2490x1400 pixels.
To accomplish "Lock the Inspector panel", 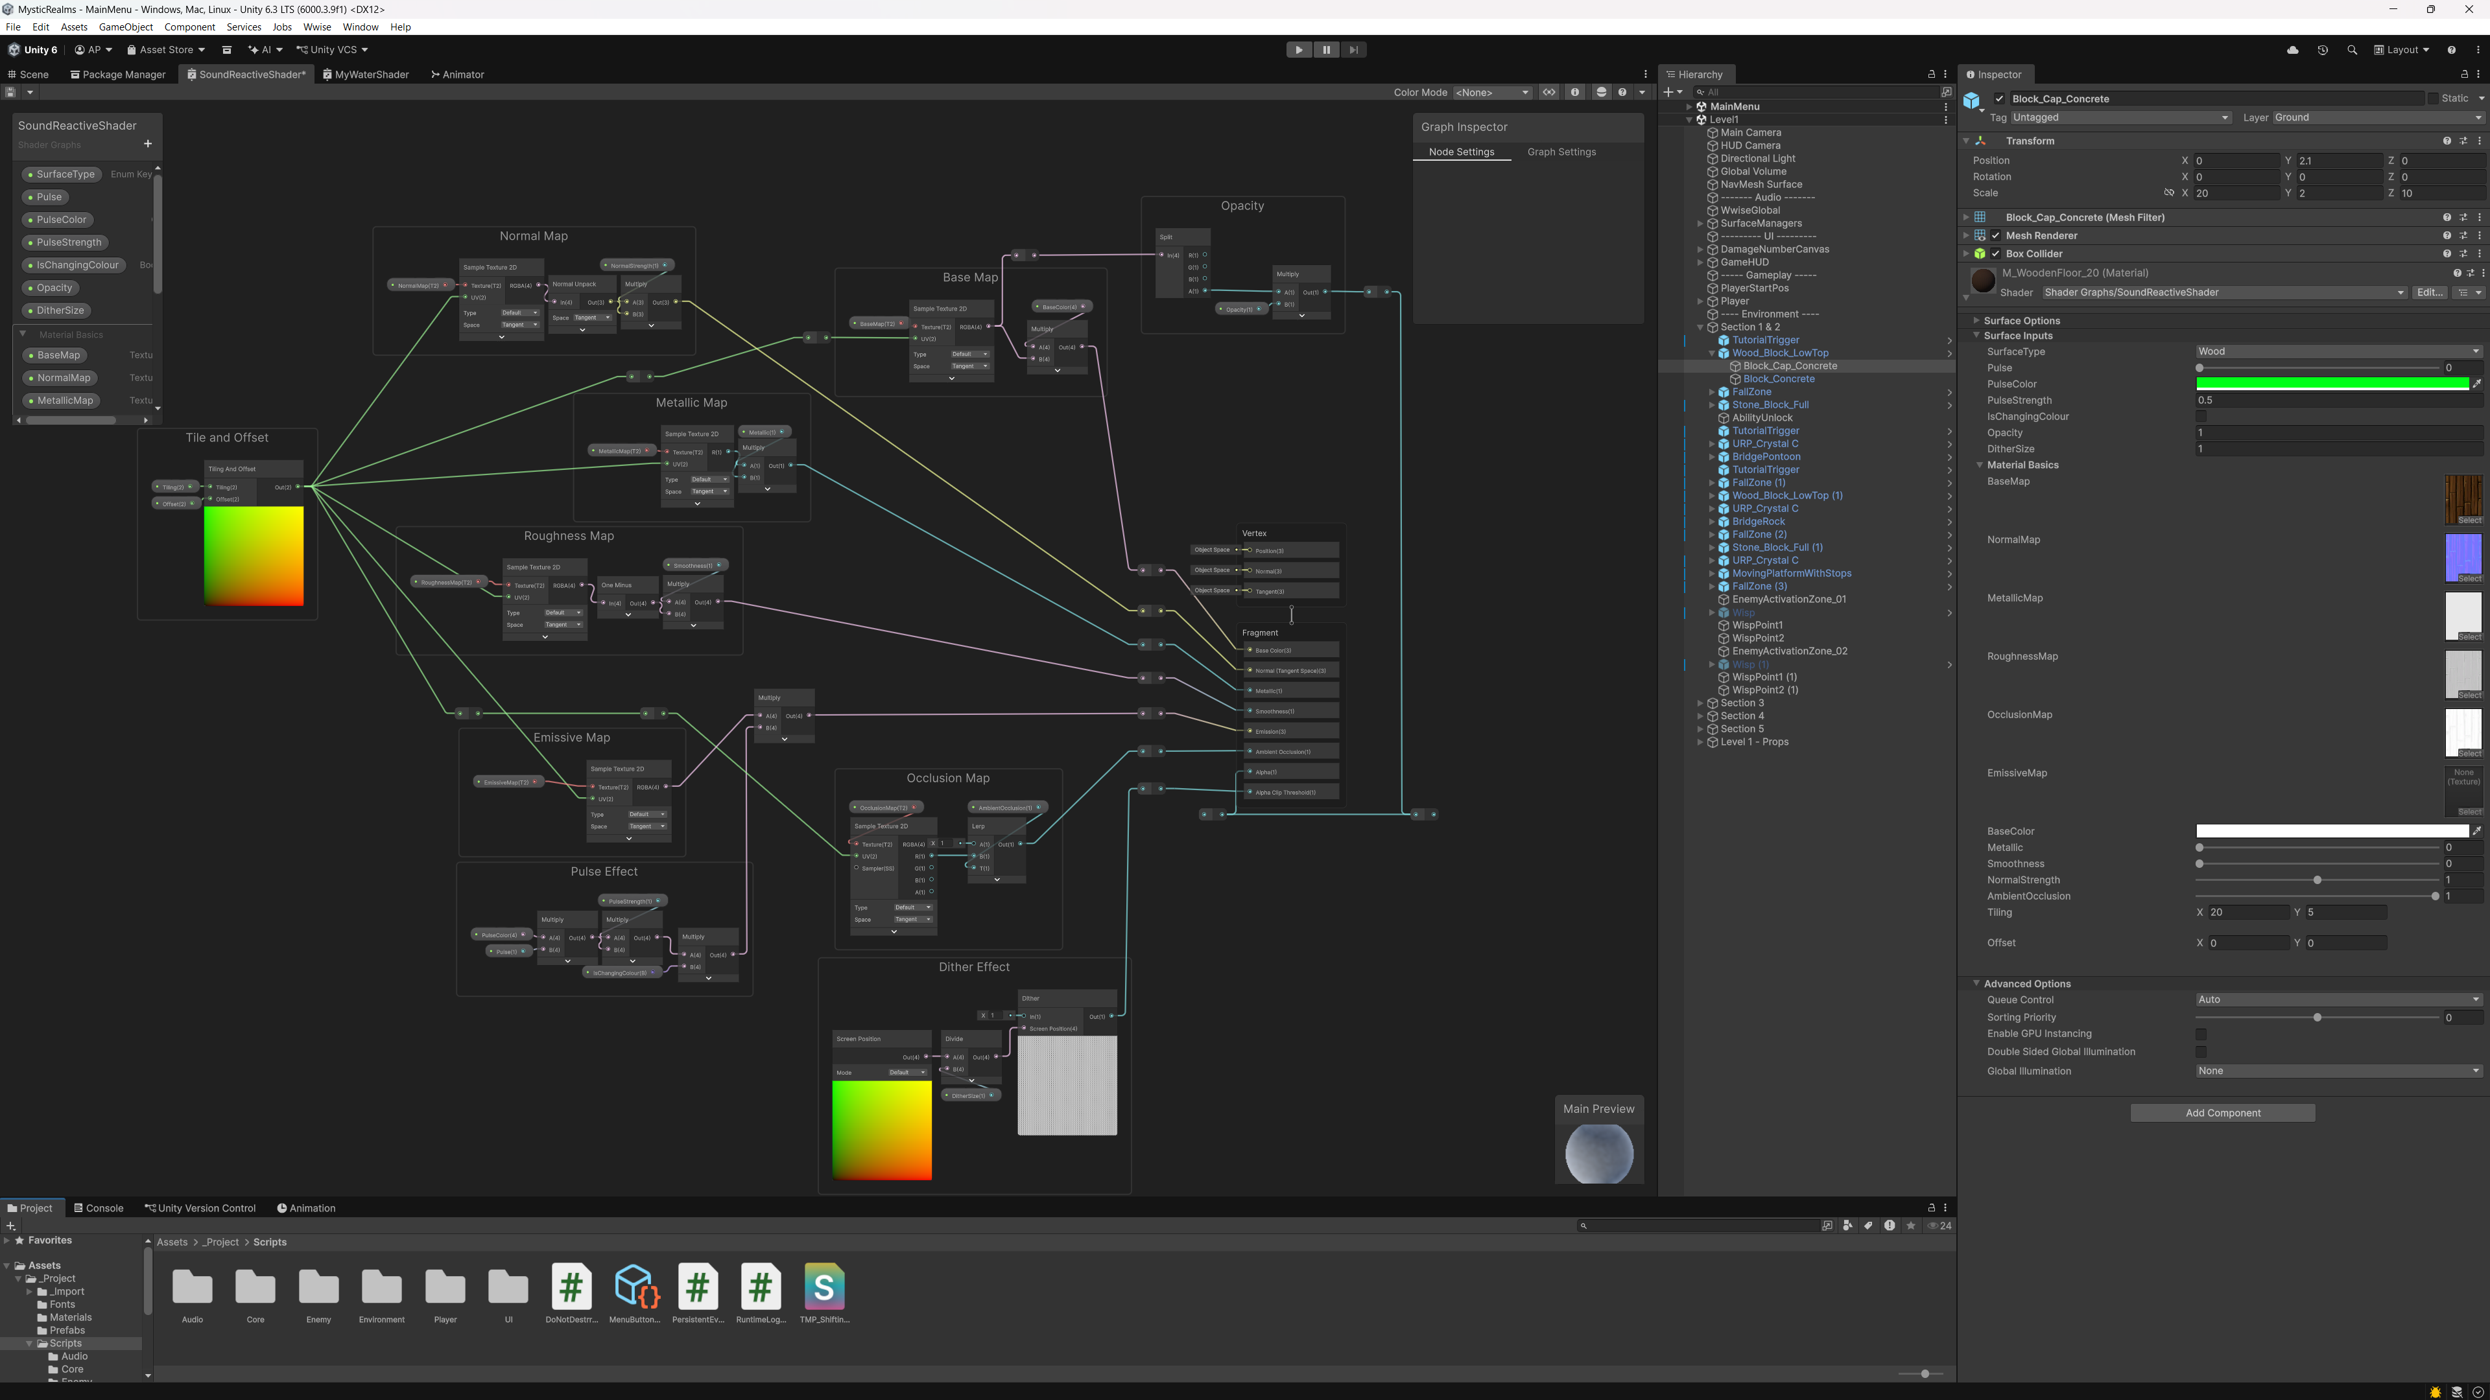I will click(2464, 75).
